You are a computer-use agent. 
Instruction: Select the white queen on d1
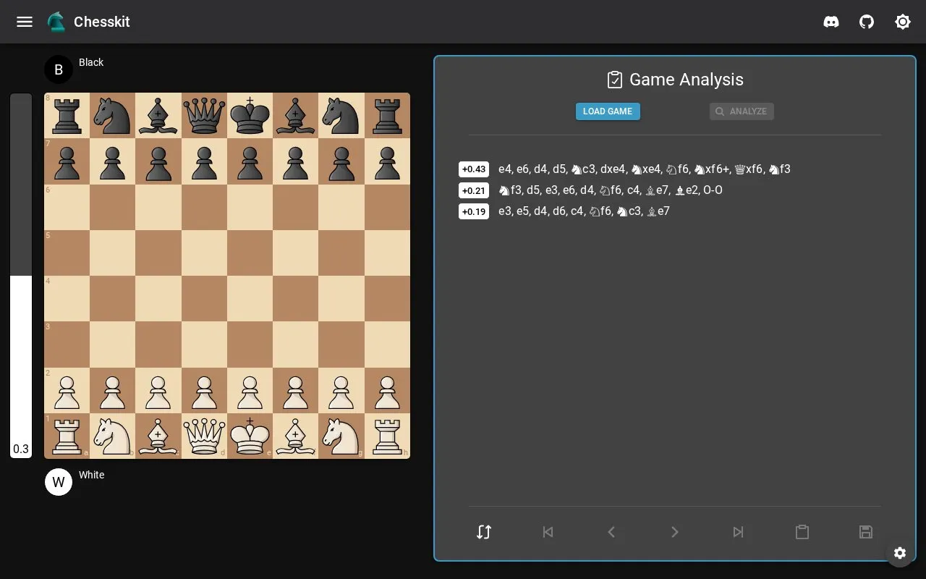204,436
